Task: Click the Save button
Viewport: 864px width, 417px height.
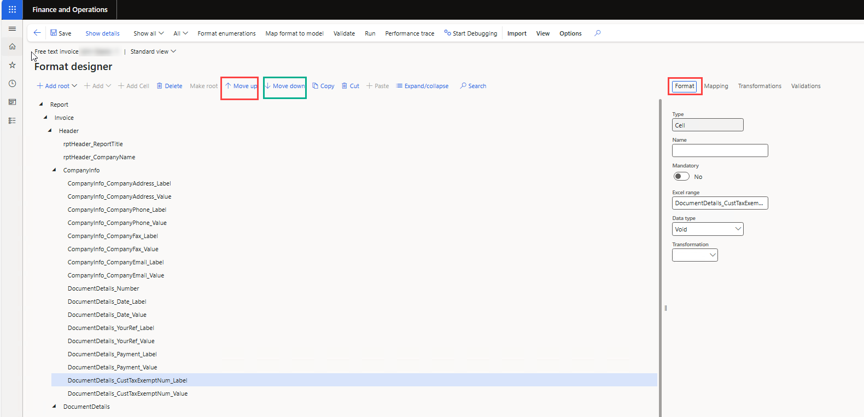Action: tap(61, 33)
